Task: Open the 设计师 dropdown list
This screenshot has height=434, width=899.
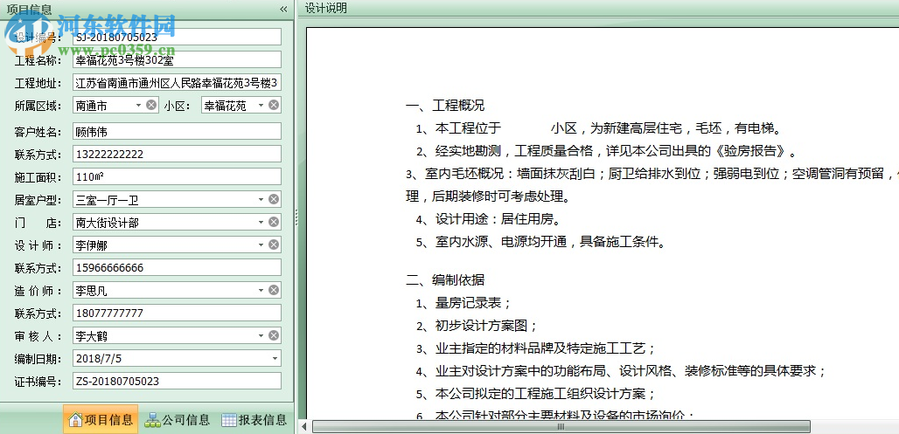Action: click(261, 245)
